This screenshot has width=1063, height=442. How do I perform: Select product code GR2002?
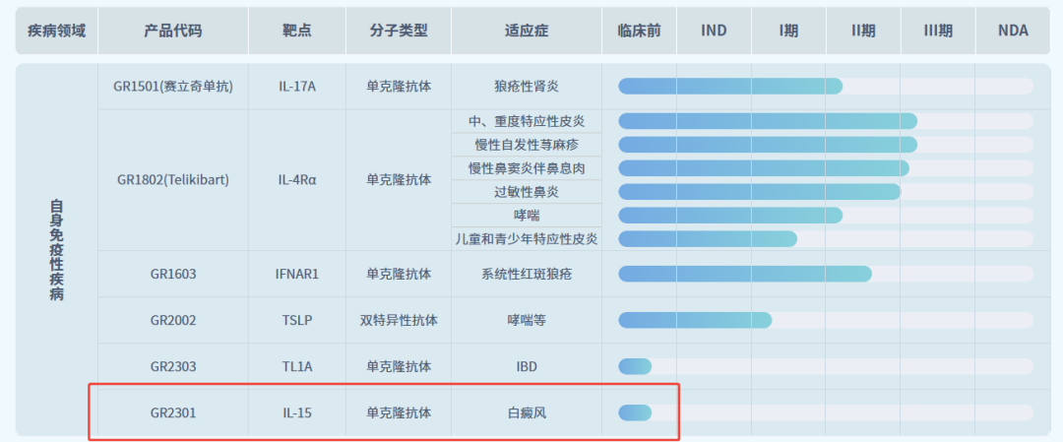[x=173, y=320]
